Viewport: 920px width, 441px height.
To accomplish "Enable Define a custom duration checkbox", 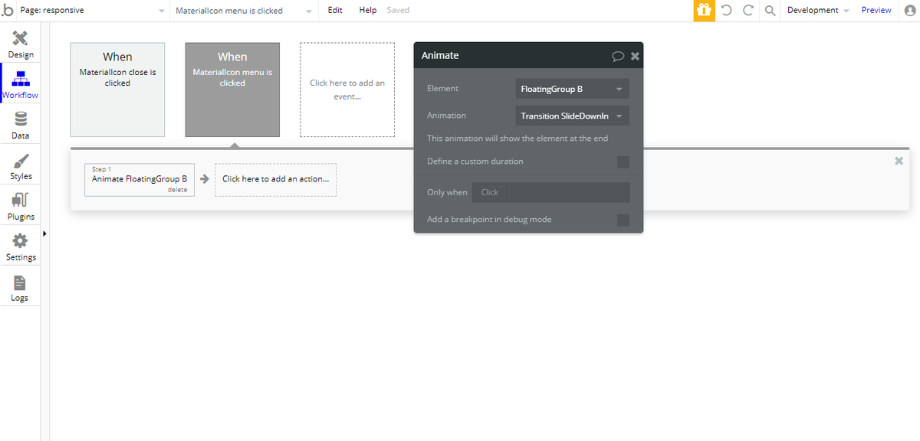I will [623, 162].
